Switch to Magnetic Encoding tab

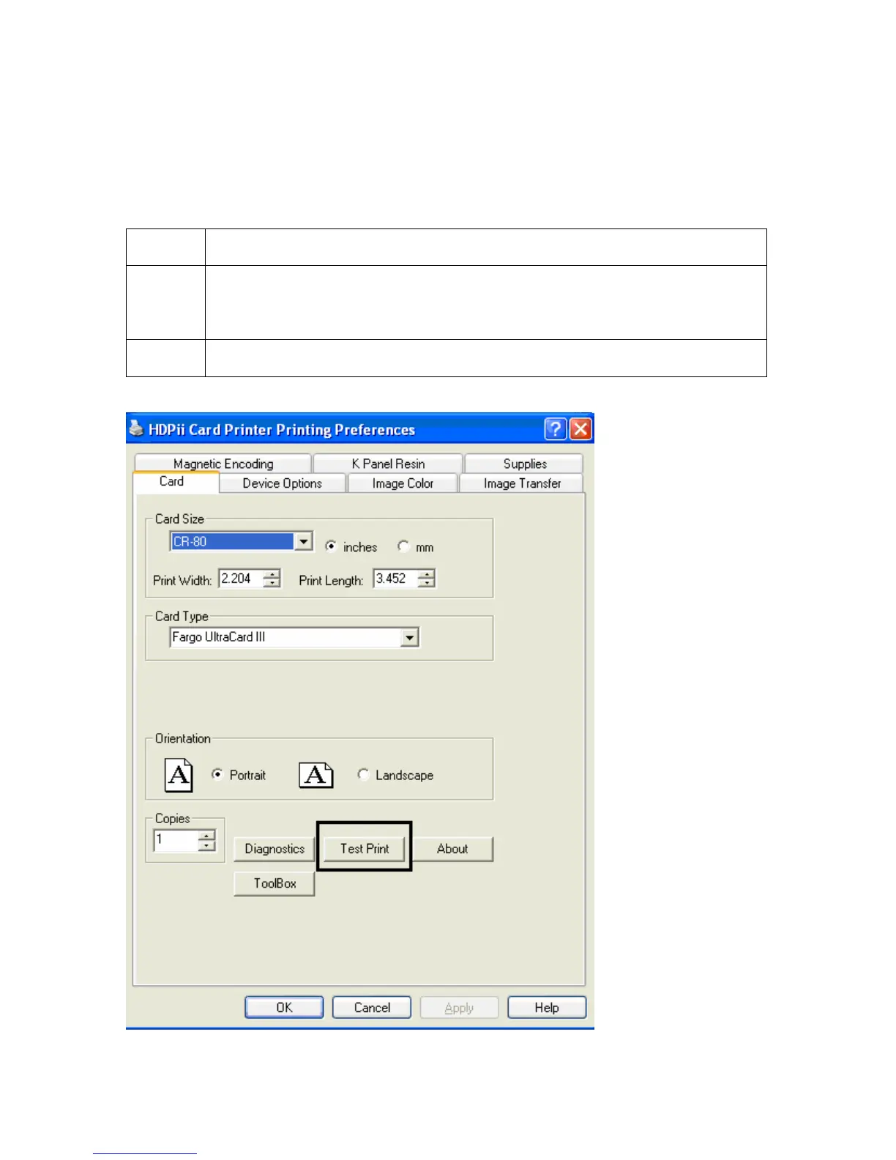point(223,464)
